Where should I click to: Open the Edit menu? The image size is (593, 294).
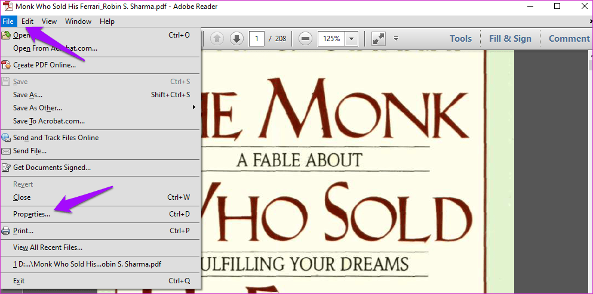pyautogui.click(x=27, y=21)
